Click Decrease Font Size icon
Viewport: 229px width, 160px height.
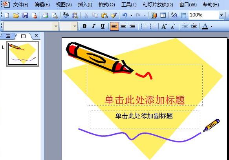click(173, 26)
